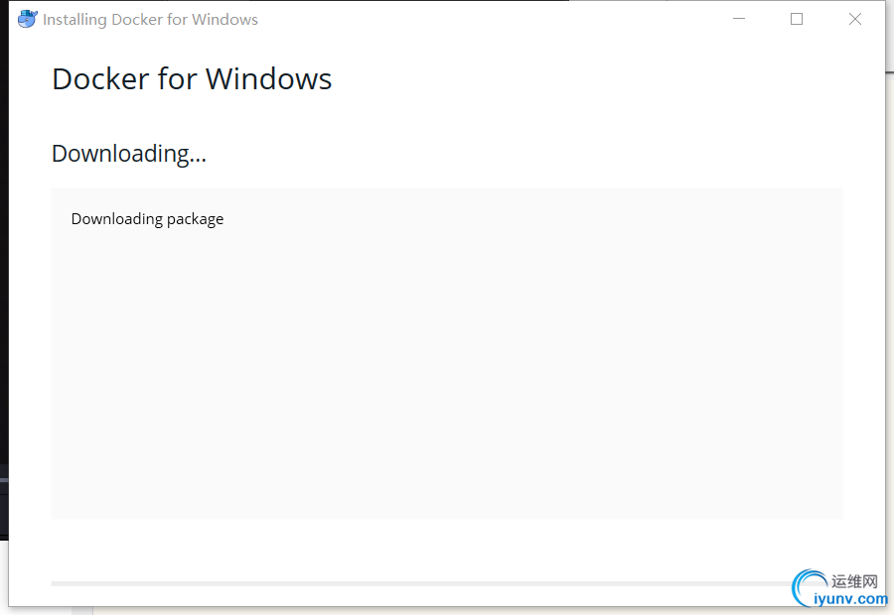Click the gray tab peeking below the installer
Image resolution: width=894 pixels, height=615 pixels.
click(82, 610)
